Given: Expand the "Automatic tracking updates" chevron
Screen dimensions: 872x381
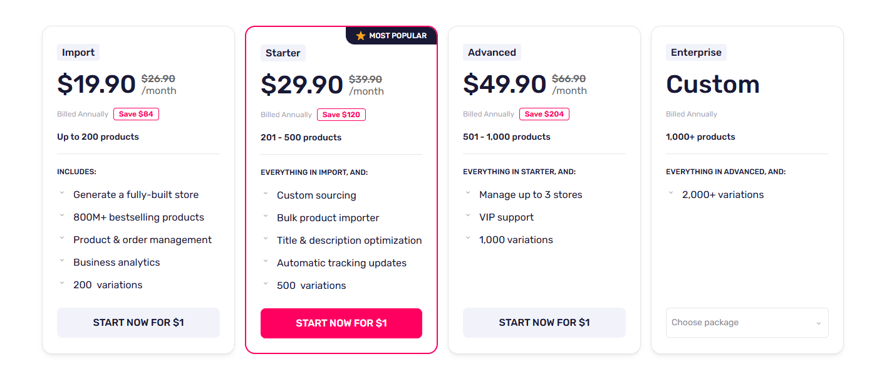Looking at the screenshot, I should pos(266,261).
